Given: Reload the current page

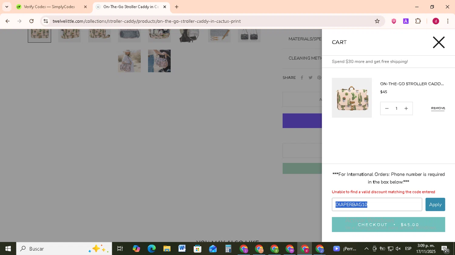Looking at the screenshot, I should click(x=32, y=21).
